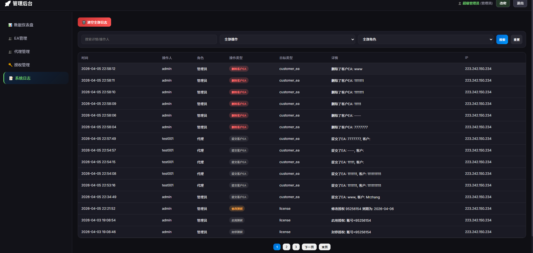Click the 角色 column header

pyautogui.click(x=200, y=58)
